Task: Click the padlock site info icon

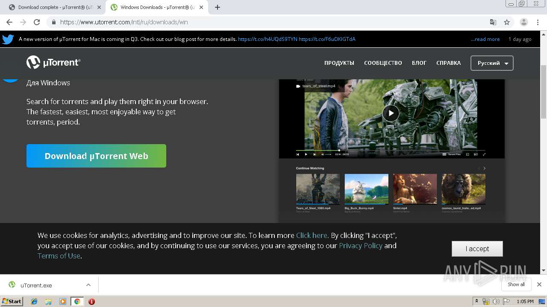Action: coord(53,22)
